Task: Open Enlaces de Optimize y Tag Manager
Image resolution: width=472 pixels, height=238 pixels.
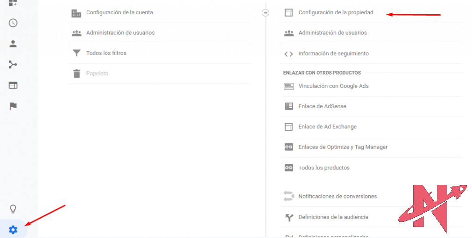Action: 343,147
